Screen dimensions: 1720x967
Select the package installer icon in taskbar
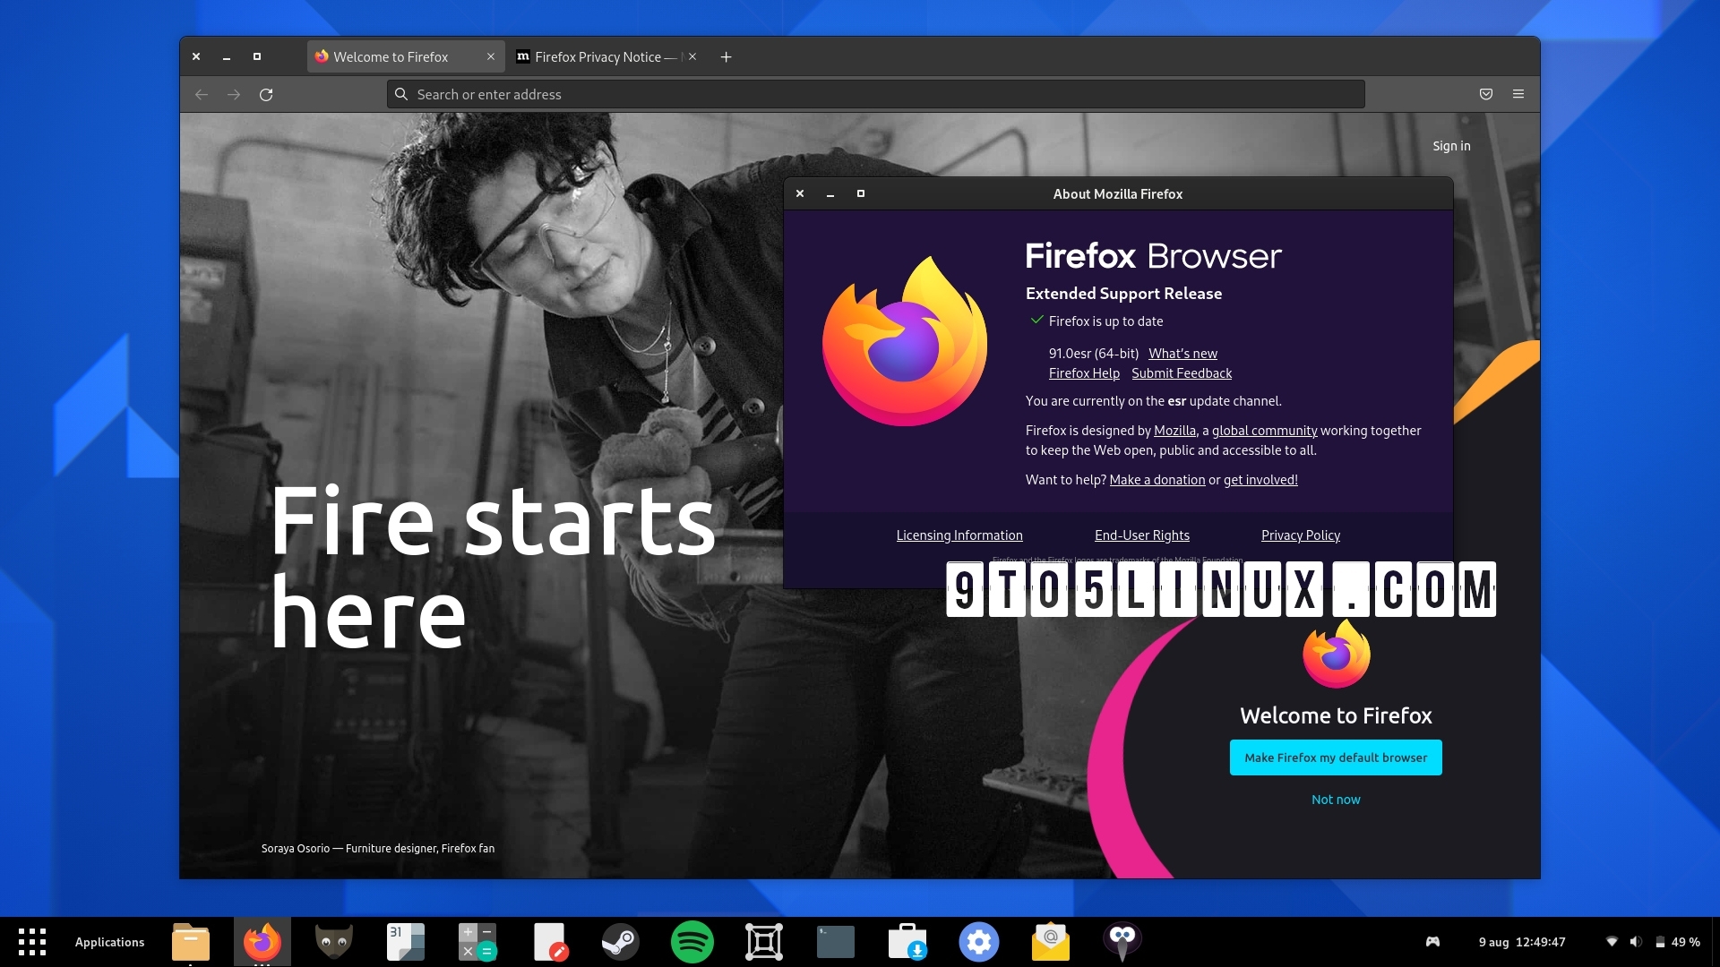pyautogui.click(x=909, y=941)
